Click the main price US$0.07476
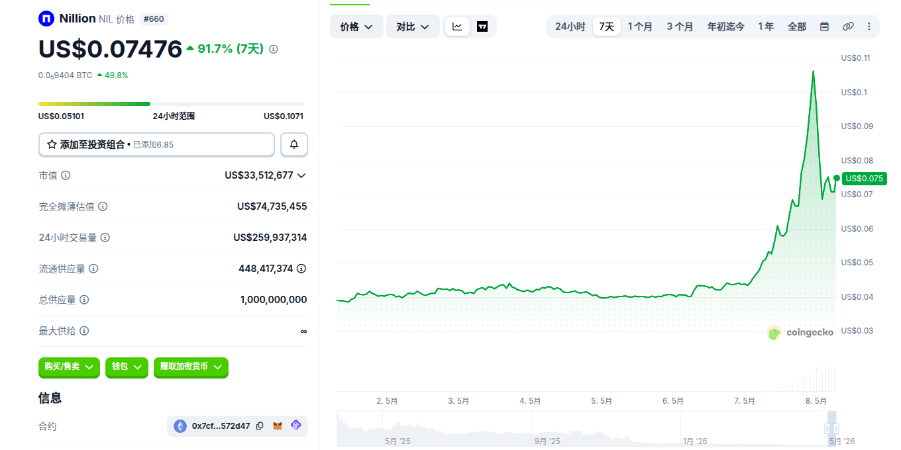Image resolution: width=901 pixels, height=450 pixels. tap(110, 49)
